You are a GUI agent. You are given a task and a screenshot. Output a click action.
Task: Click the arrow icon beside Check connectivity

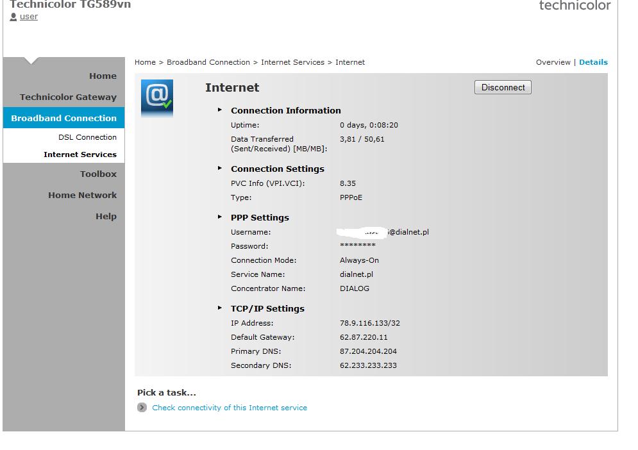142,407
